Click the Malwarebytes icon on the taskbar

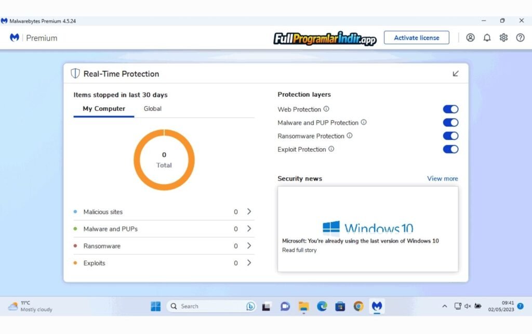click(377, 306)
